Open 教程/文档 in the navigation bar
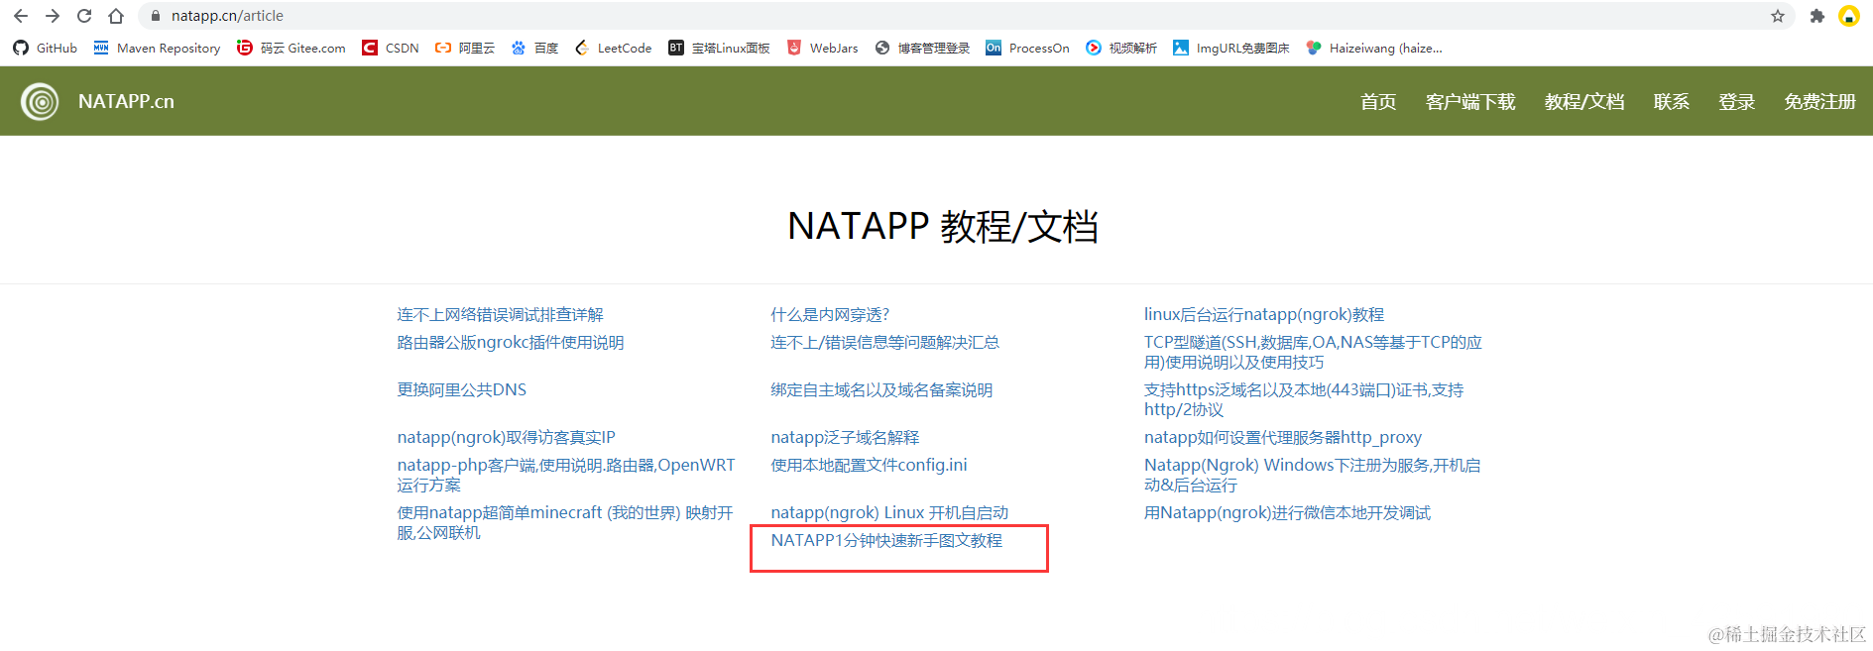This screenshot has height=651, width=1873. 1584,101
